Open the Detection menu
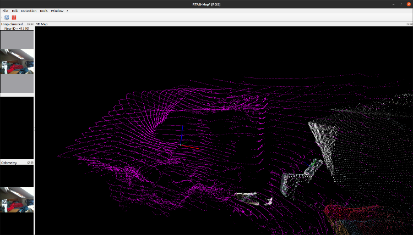The width and height of the screenshot is (413, 235). pyautogui.click(x=29, y=11)
